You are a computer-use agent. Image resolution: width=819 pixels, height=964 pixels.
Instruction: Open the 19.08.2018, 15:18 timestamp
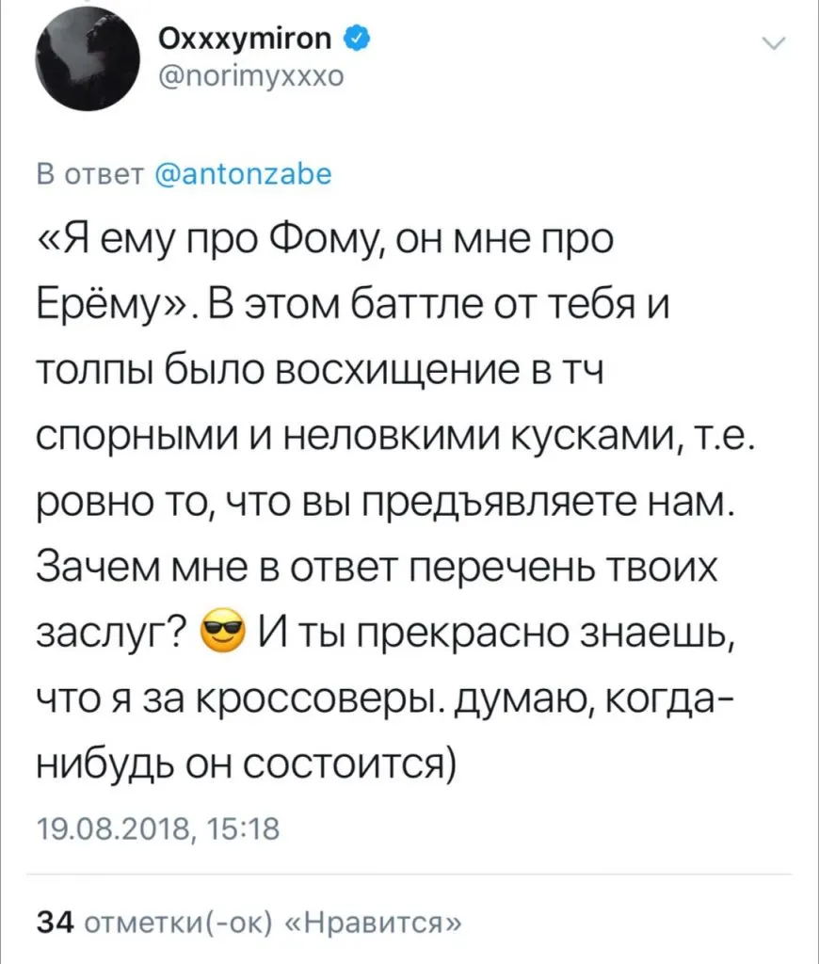[x=157, y=829]
